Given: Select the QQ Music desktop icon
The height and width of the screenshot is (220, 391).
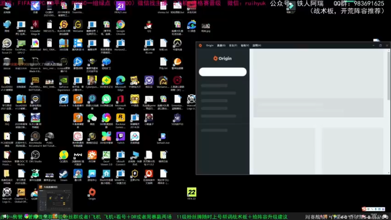Looking at the screenshot, I should coord(64,156).
